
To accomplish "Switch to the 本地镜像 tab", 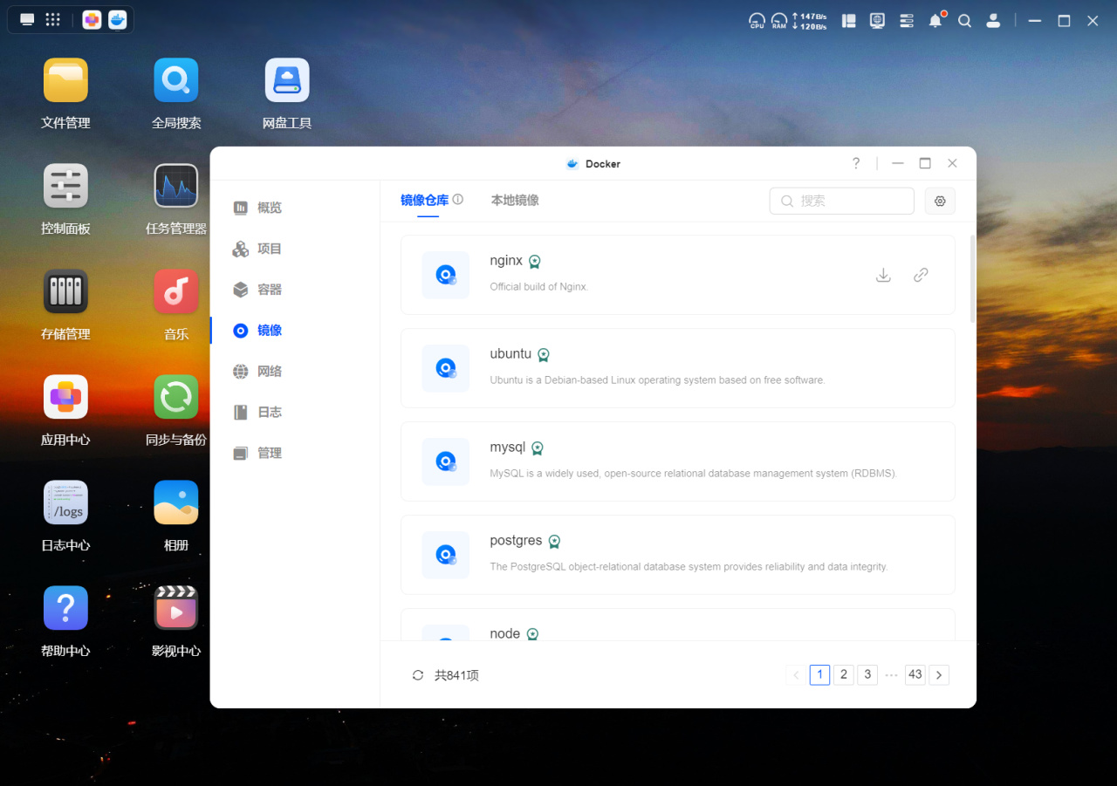I will [515, 200].
